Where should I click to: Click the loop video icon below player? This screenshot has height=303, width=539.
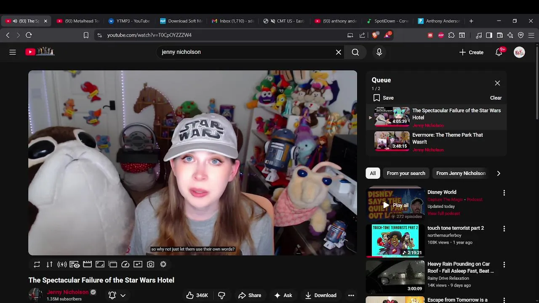click(x=37, y=264)
